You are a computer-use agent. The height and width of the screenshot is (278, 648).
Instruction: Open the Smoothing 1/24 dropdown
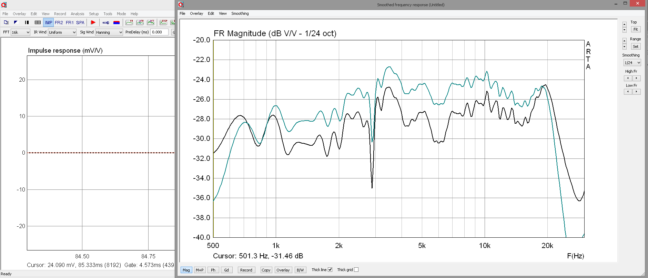coord(632,63)
